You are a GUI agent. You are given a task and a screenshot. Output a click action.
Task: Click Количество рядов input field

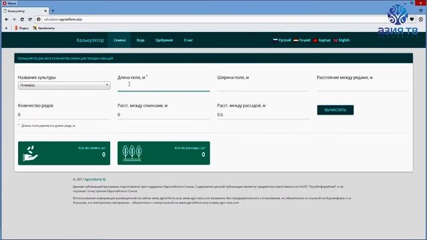[64, 115]
